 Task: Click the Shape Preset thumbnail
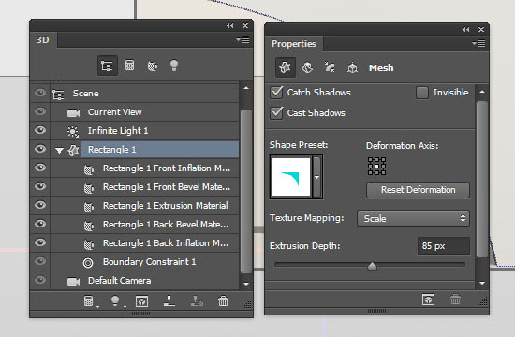click(x=291, y=177)
